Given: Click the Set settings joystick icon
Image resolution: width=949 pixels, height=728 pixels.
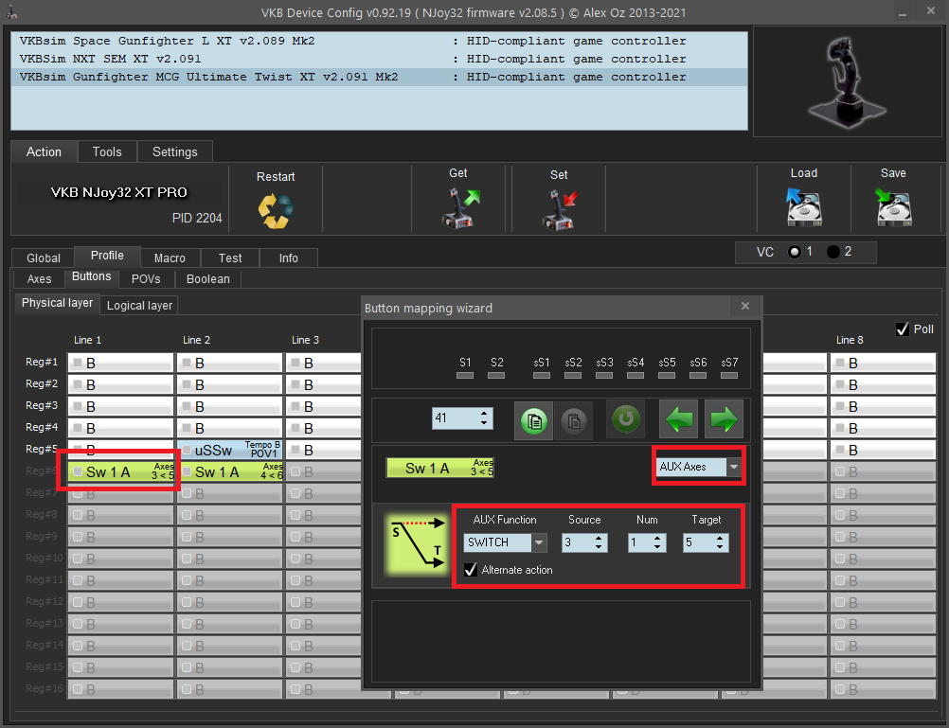Looking at the screenshot, I should pos(559,209).
